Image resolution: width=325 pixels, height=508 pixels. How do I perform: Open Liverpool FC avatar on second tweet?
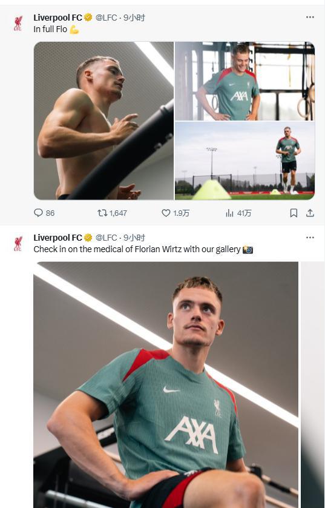(18, 244)
